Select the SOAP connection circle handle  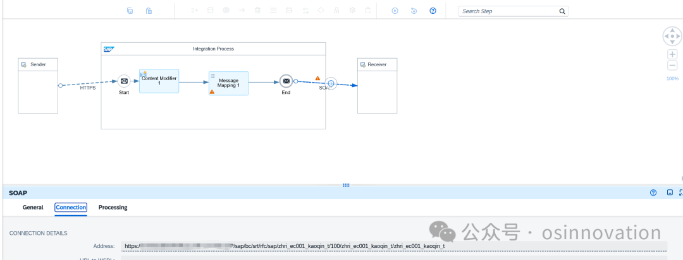331,83
